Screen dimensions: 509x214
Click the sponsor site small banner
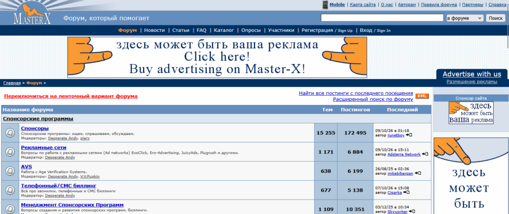(x=471, y=112)
